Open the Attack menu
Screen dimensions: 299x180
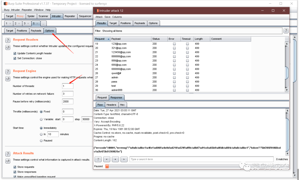point(99,17)
